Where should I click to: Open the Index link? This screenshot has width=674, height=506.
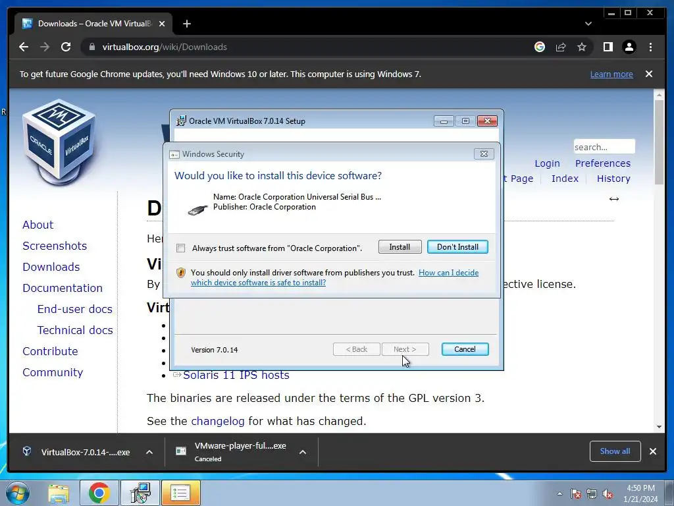pyautogui.click(x=565, y=179)
